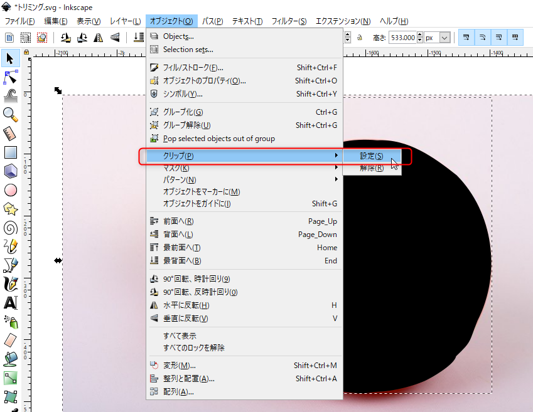Viewport: 533px width, 412px height.
Task: Select the Selector arrow tool
Action: [x=11, y=59]
